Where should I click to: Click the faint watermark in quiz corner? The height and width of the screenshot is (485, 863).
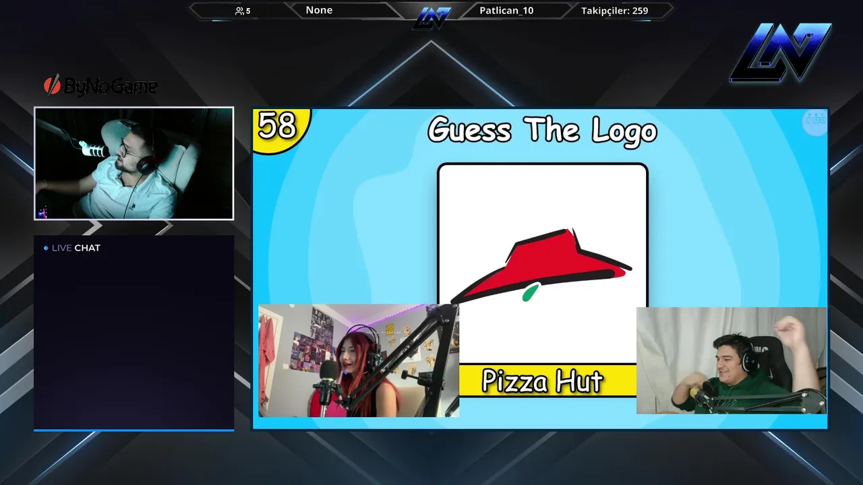[x=814, y=122]
